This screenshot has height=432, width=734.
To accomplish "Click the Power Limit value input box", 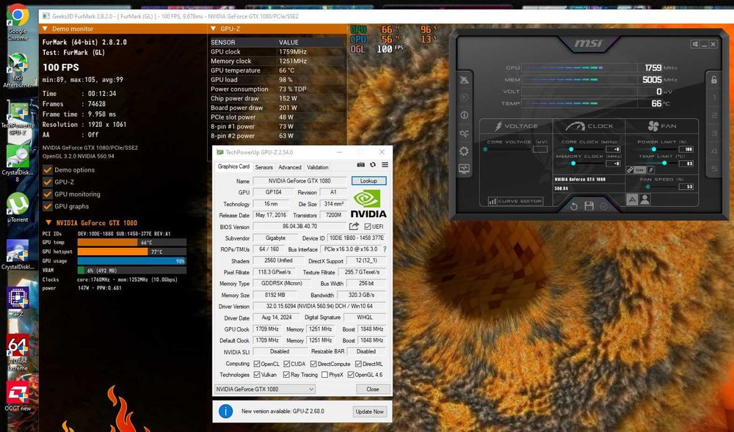I will (686, 149).
